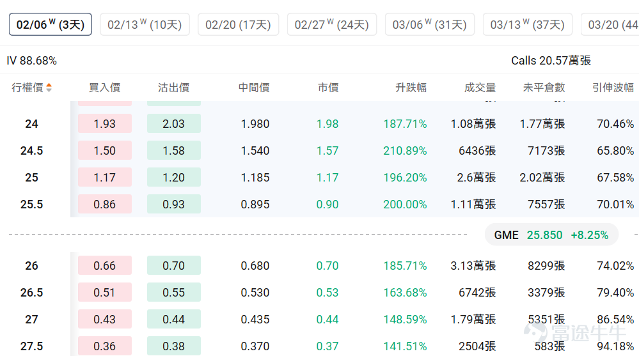This screenshot has height=356, width=639.
Task: Select strike price 24 row label
Action: [32, 124]
